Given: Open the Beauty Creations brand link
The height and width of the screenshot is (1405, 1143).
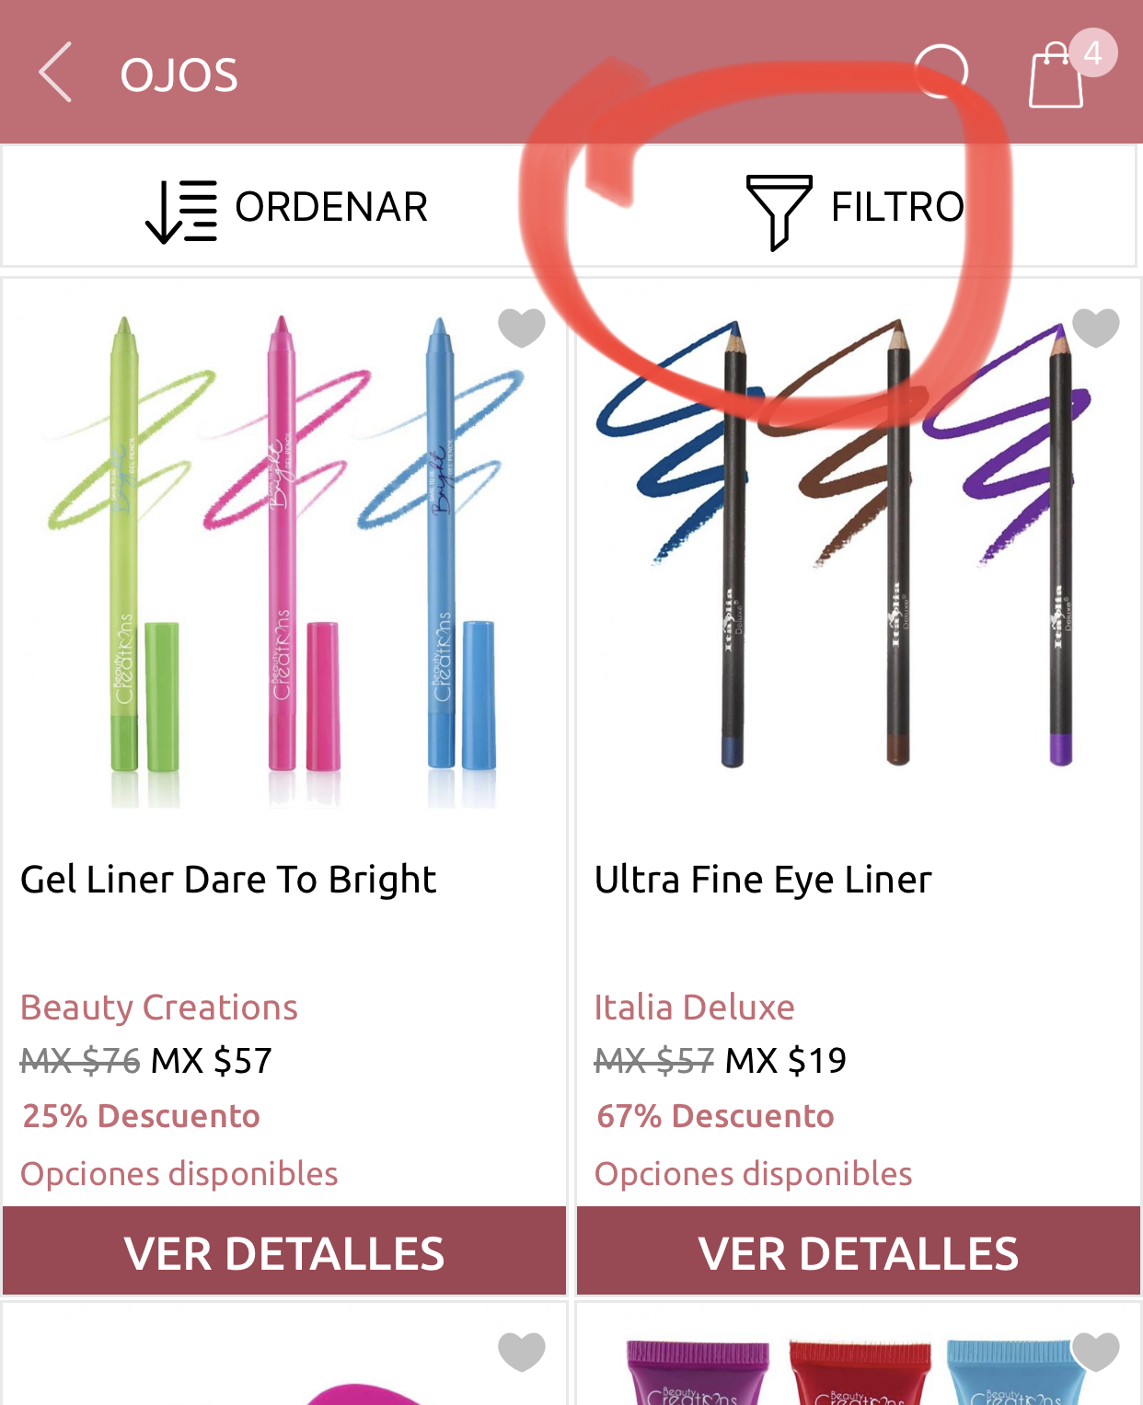Looking at the screenshot, I should pos(159,1008).
